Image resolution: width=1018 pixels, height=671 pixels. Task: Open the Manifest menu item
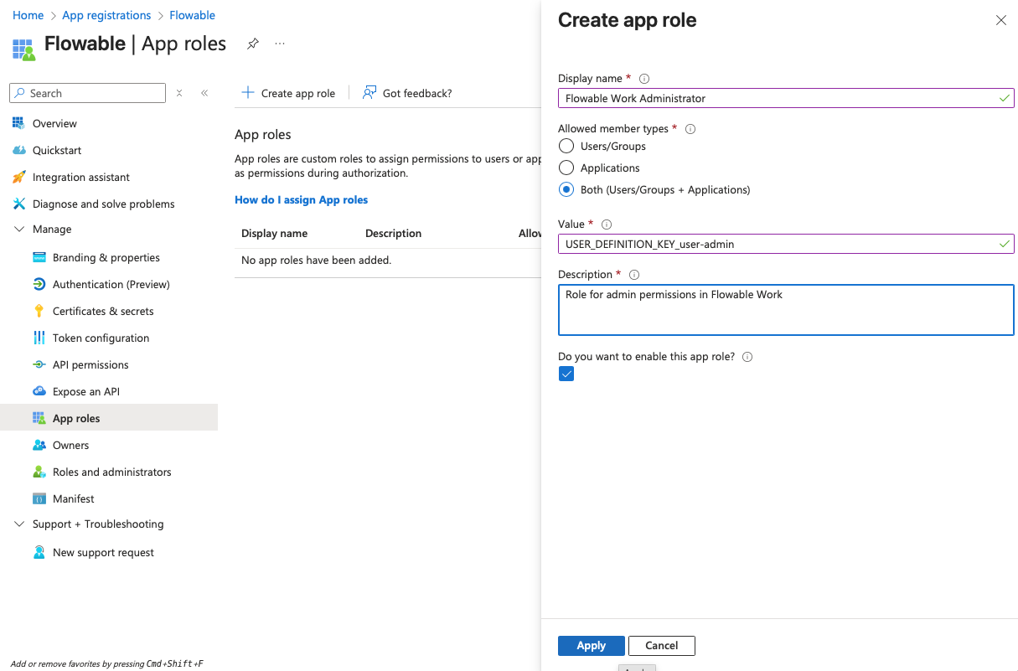73,498
